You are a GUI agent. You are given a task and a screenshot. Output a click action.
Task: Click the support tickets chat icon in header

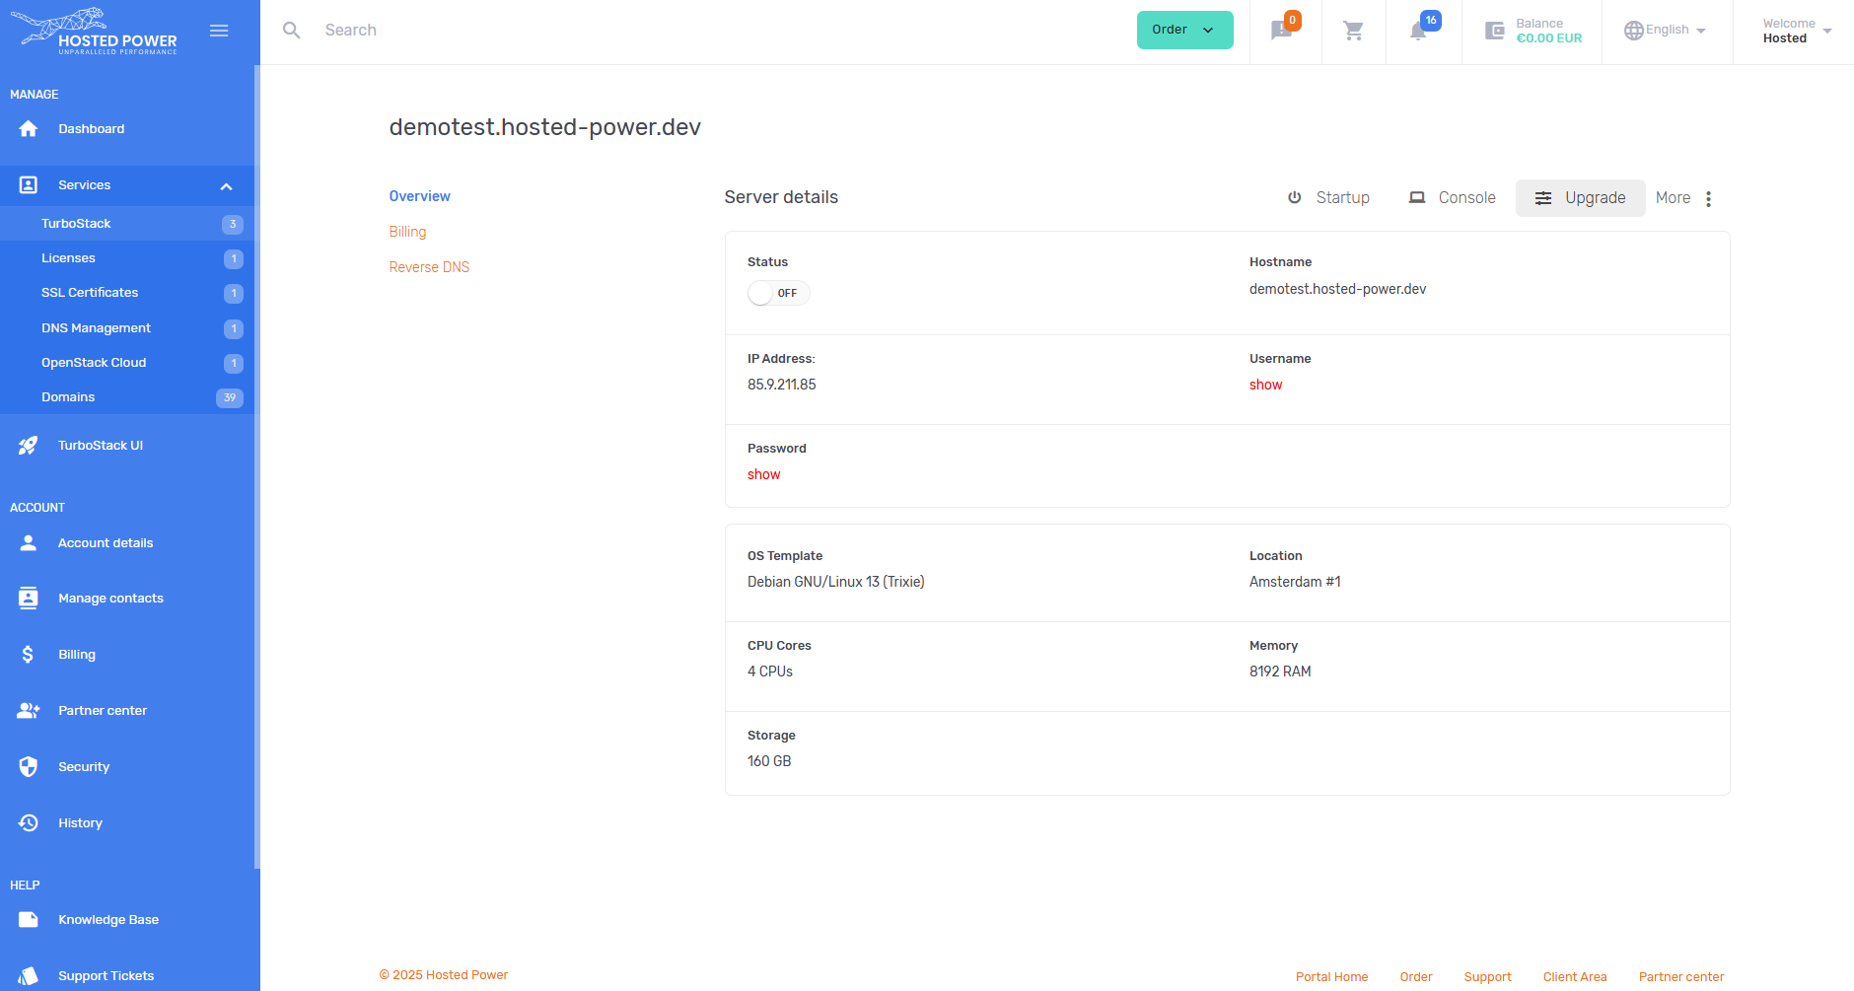coord(1281,32)
